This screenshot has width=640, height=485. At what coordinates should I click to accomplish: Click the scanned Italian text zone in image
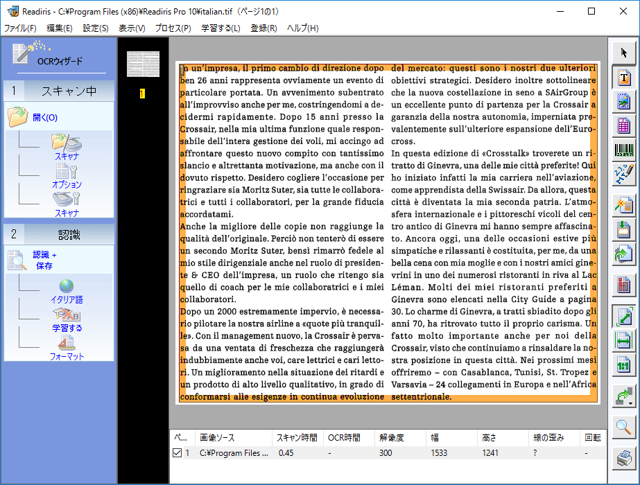(388, 233)
